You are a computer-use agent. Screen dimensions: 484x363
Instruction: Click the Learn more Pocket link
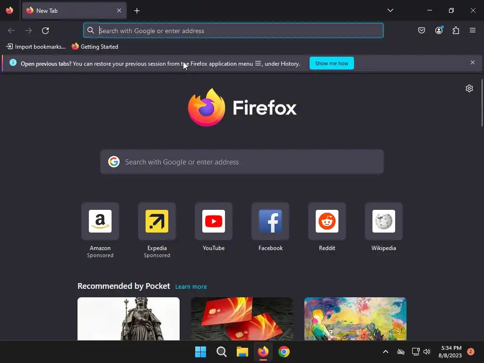191,287
